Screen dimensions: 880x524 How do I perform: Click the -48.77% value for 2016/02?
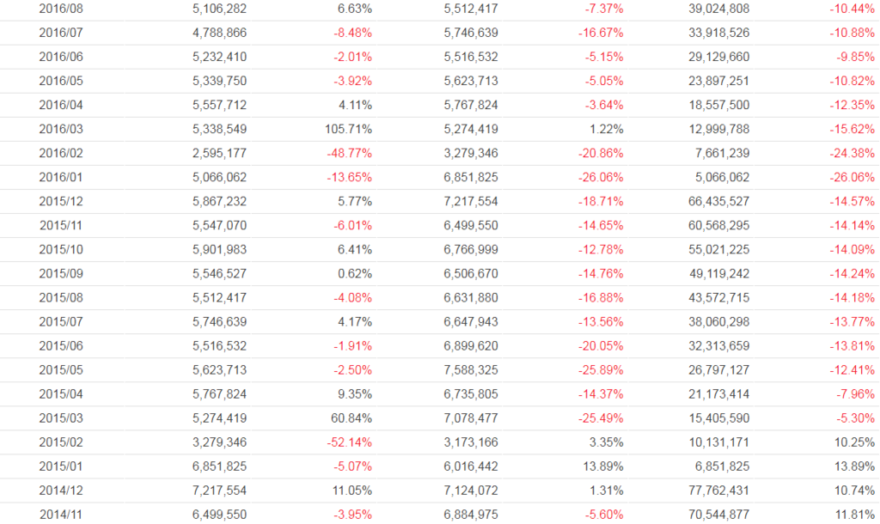350,153
